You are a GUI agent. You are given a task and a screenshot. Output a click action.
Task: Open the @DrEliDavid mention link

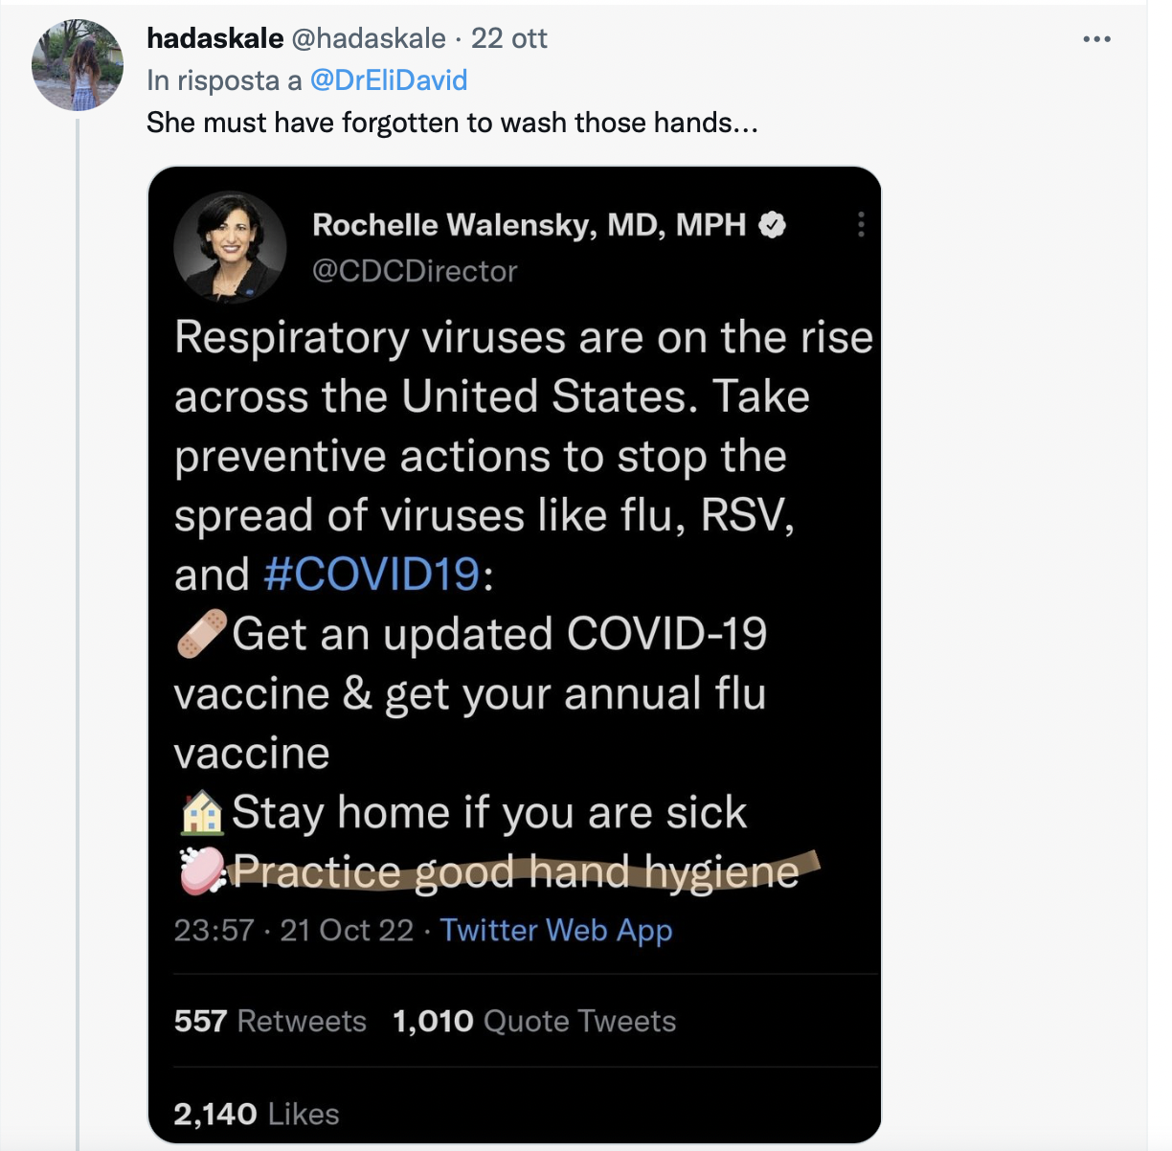389,80
